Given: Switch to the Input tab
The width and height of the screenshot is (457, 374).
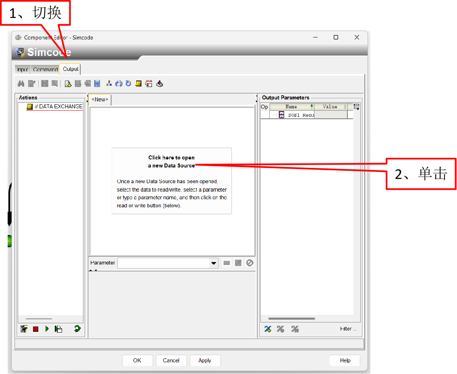Looking at the screenshot, I should click(x=23, y=70).
